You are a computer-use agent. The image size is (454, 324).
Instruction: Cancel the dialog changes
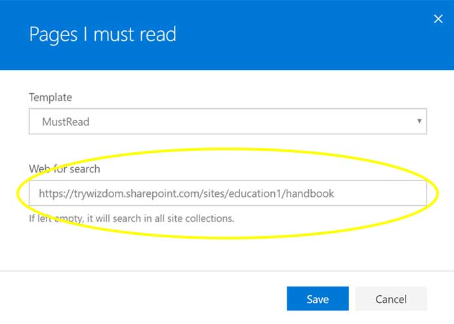(x=391, y=298)
